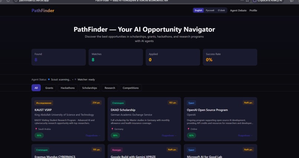
Task: Click the Matches stat card
Action: pyautogui.click(x=116, y=57)
